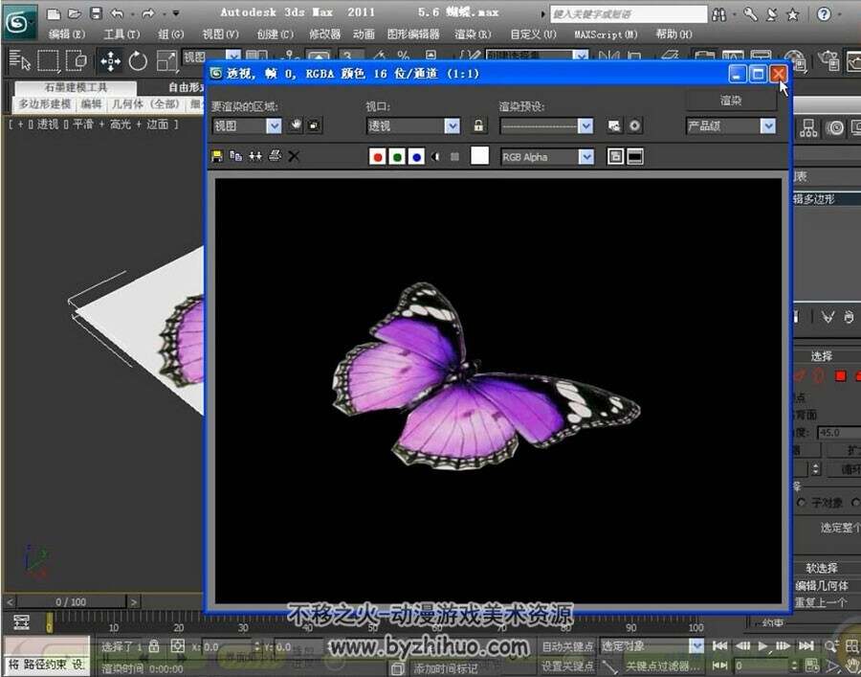The width and height of the screenshot is (861, 677).
Task: Click the 关键点过滤器 key filters button
Action: tap(663, 666)
